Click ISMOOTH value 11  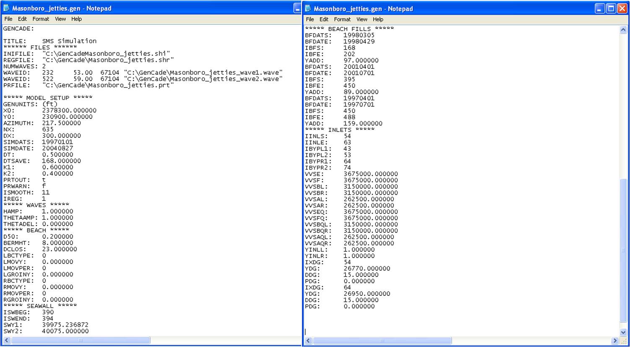point(46,192)
